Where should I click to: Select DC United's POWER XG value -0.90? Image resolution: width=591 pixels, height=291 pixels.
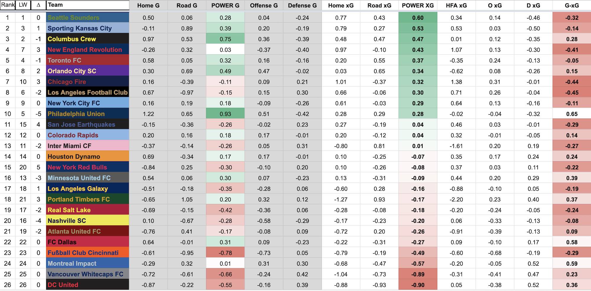coord(418,285)
